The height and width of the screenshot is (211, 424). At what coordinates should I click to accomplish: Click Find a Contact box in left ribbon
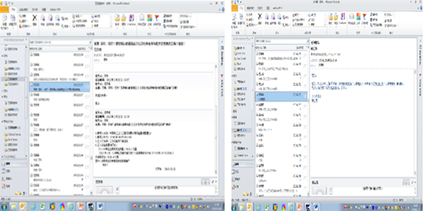point(186,16)
